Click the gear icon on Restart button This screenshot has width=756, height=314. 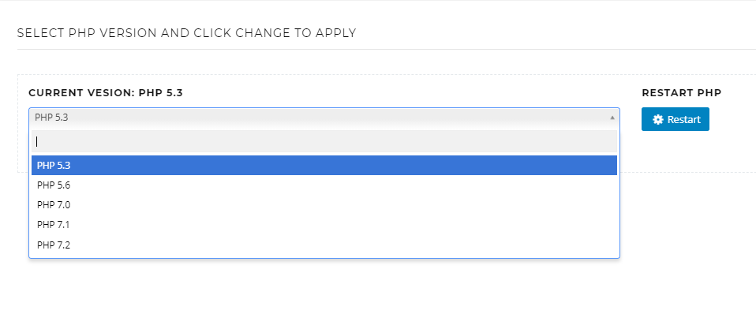(x=657, y=120)
